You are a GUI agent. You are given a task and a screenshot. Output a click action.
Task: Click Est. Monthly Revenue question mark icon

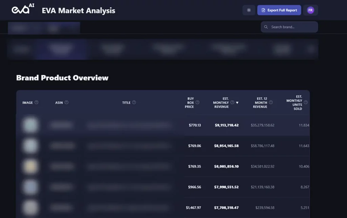(x=232, y=103)
